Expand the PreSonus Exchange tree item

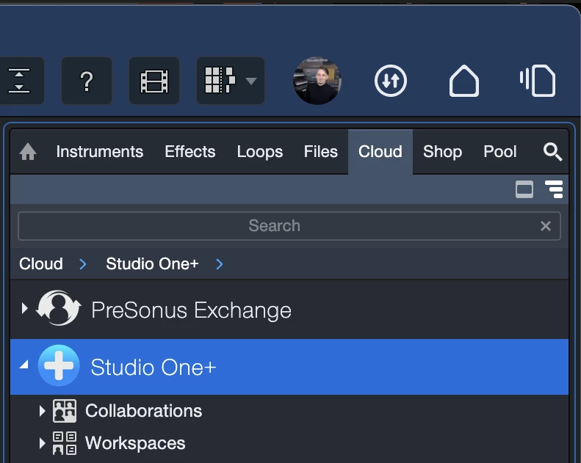(x=24, y=309)
